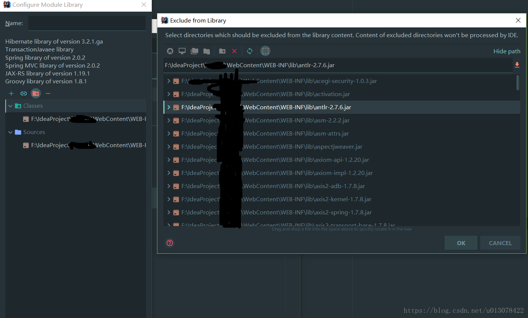Click the jar icon of acegi-security-1.0.3.jar
The height and width of the screenshot is (318, 528).
pos(176,81)
